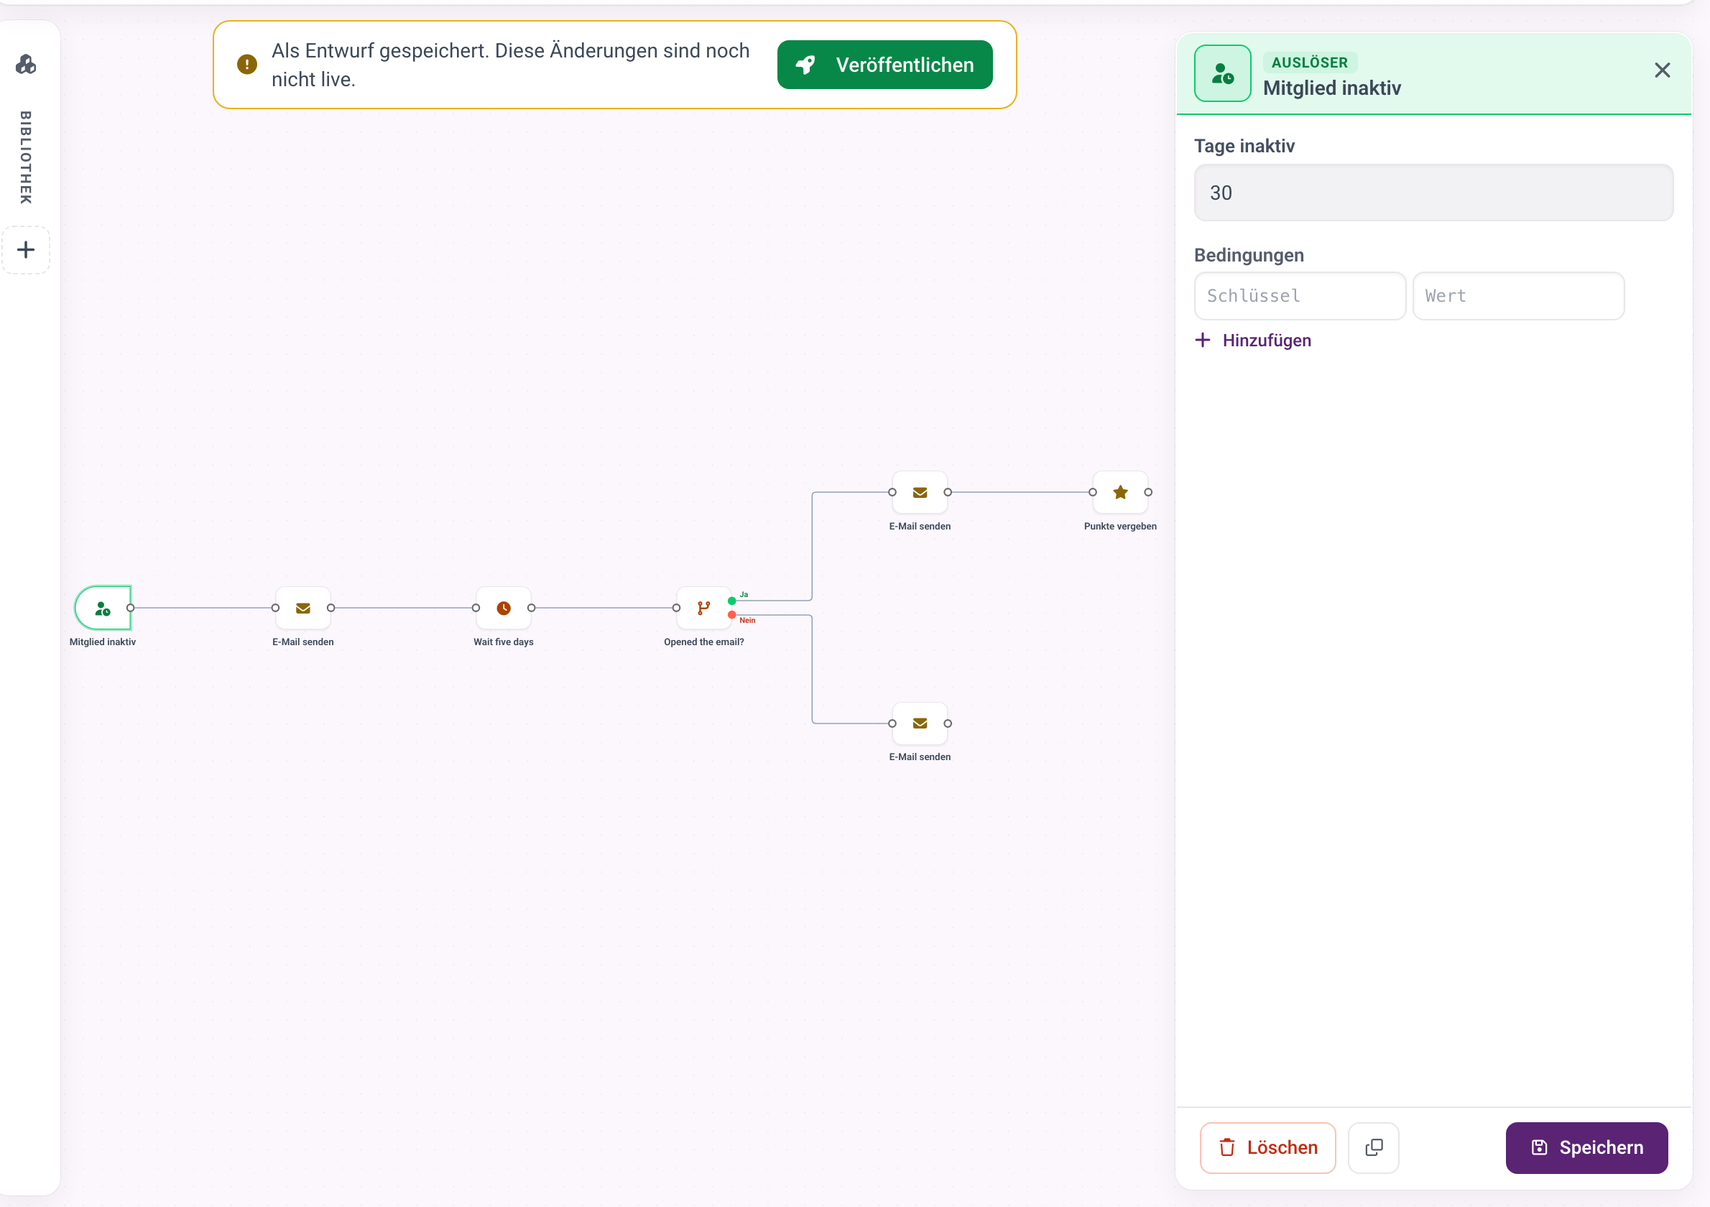Select the bottom branch E-Mail senden node

coord(920,723)
